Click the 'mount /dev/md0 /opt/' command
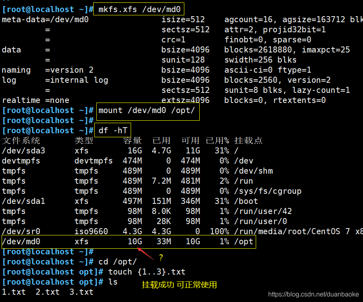Image resolution: width=363 pixels, height=302 pixels. click(x=147, y=110)
